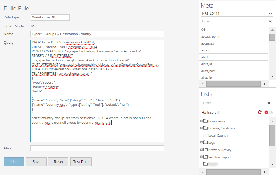Click the Rule Type field Warehouse DB

[50, 17]
